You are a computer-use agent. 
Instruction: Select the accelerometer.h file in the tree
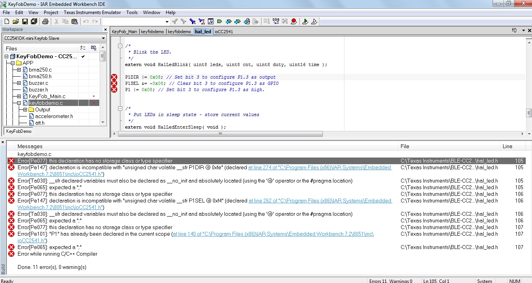pos(54,116)
